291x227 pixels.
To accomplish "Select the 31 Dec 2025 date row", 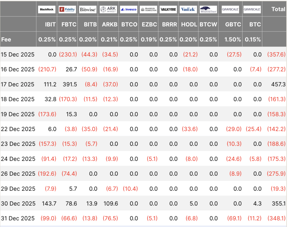I will (18, 218).
